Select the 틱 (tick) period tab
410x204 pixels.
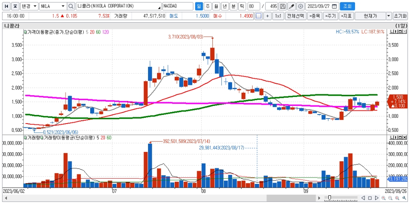click(242, 6)
